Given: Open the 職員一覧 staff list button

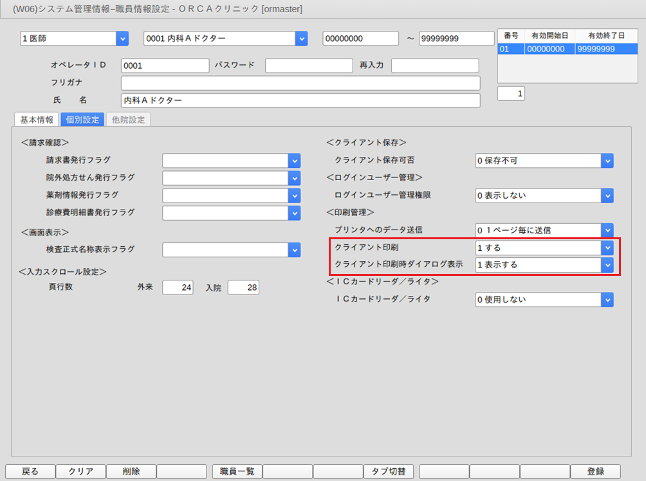Looking at the screenshot, I should click(x=237, y=471).
